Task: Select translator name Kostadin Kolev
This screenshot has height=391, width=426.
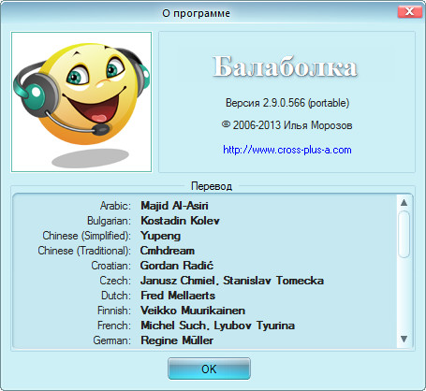Action: click(x=180, y=221)
